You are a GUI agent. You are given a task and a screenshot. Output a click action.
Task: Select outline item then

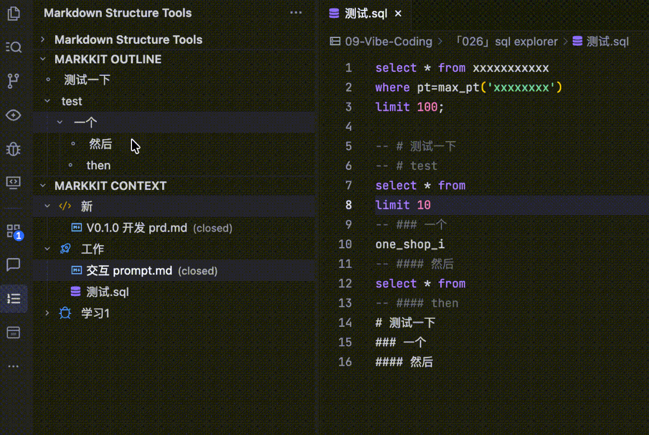(98, 165)
